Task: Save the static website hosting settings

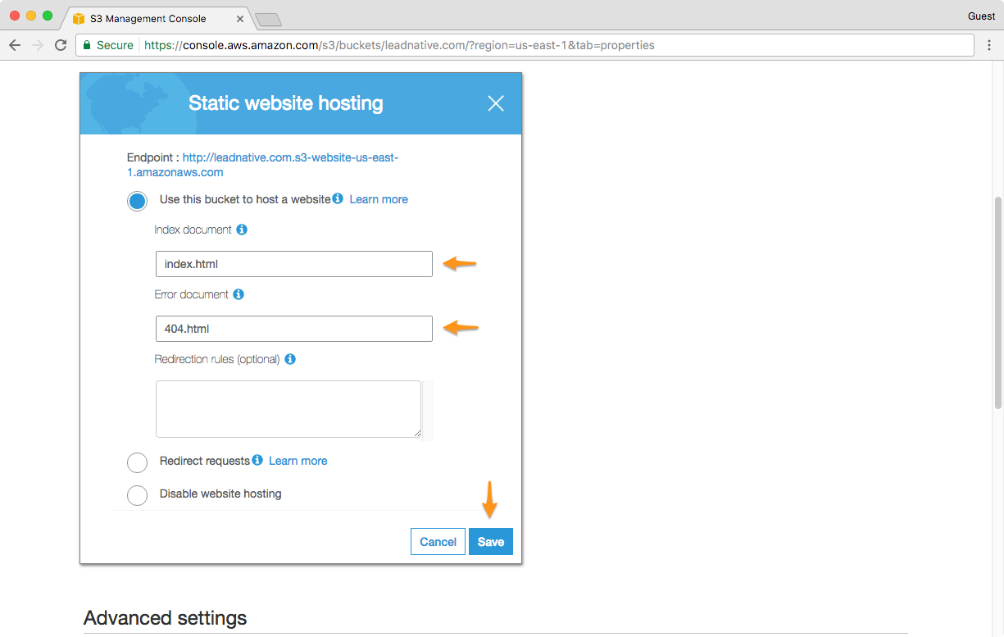Action: [x=491, y=542]
